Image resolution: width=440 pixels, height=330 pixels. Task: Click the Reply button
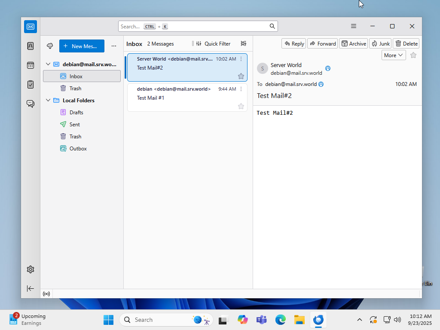click(294, 43)
